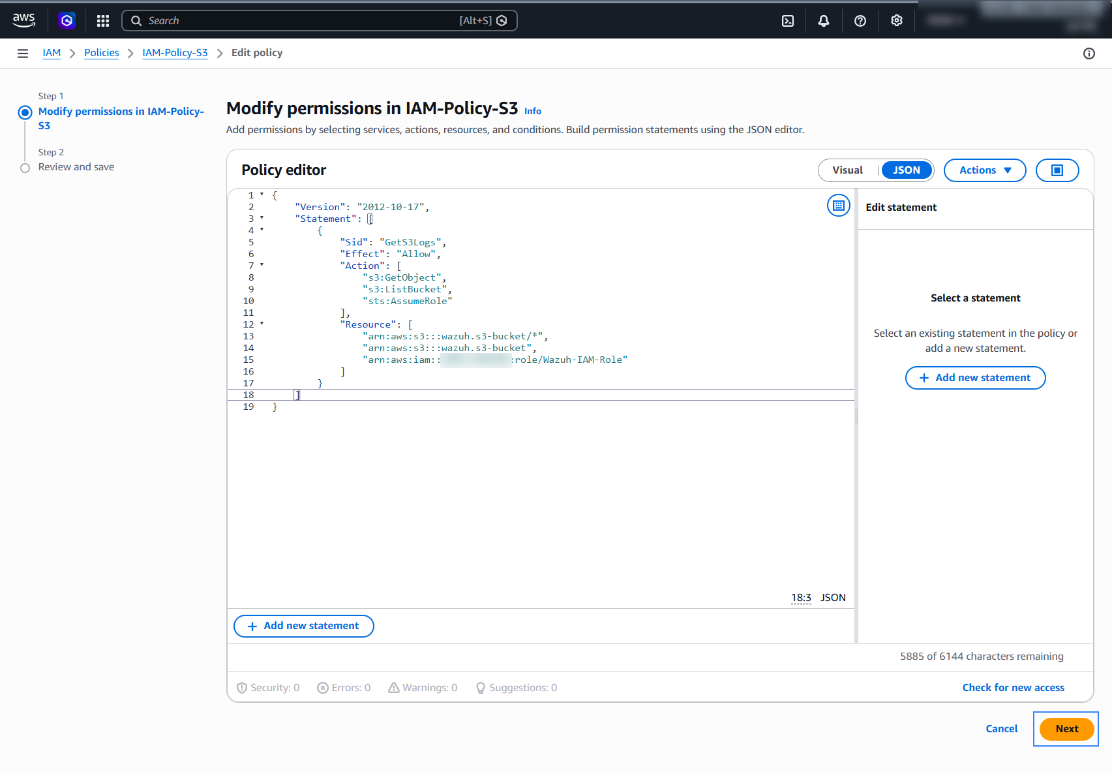Image resolution: width=1112 pixels, height=774 pixels.
Task: Click the Security findings shield icon
Action: click(242, 688)
